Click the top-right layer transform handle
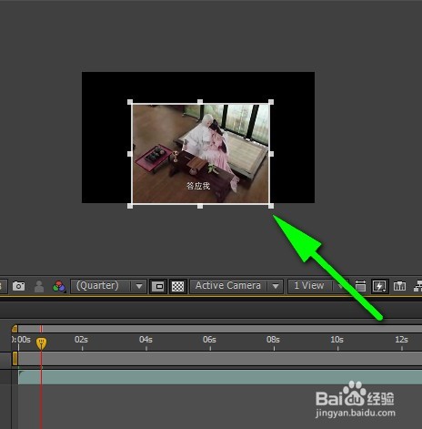 coord(271,102)
